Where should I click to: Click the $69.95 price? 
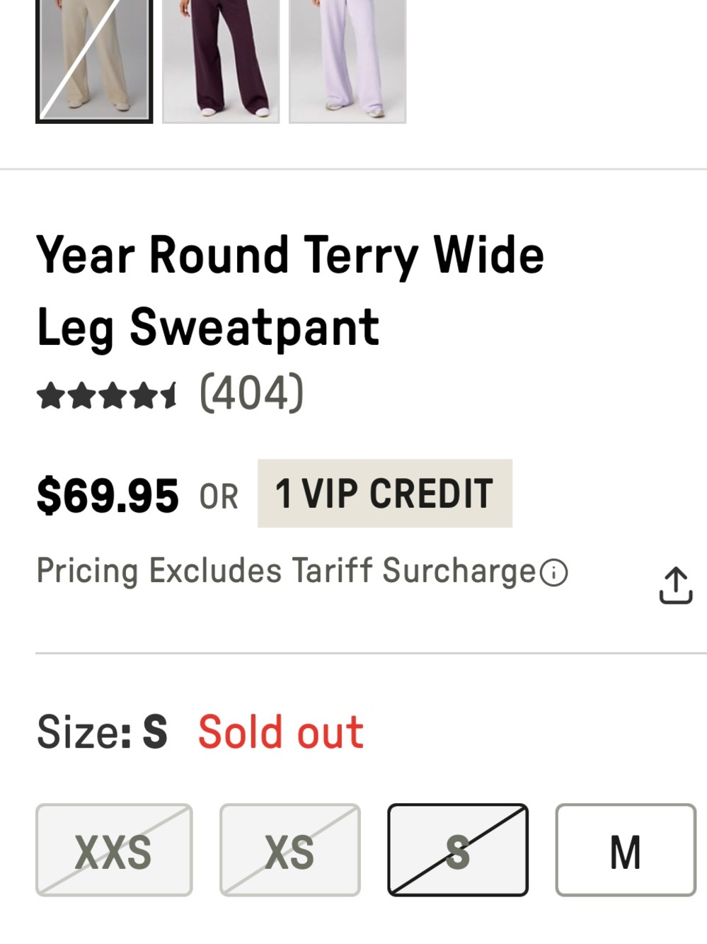(108, 495)
